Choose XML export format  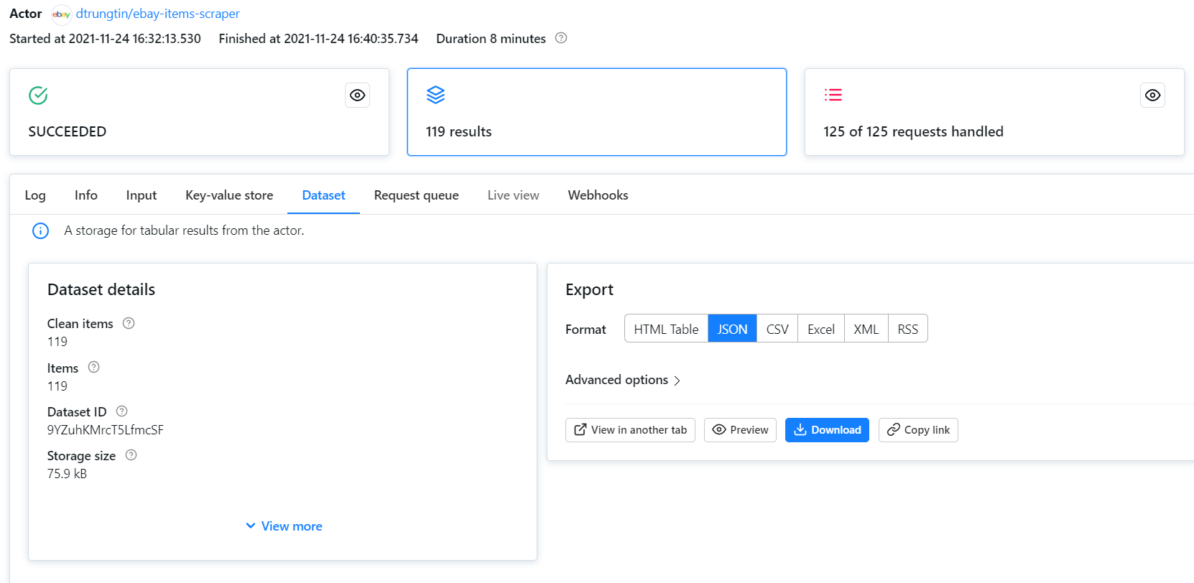point(866,329)
